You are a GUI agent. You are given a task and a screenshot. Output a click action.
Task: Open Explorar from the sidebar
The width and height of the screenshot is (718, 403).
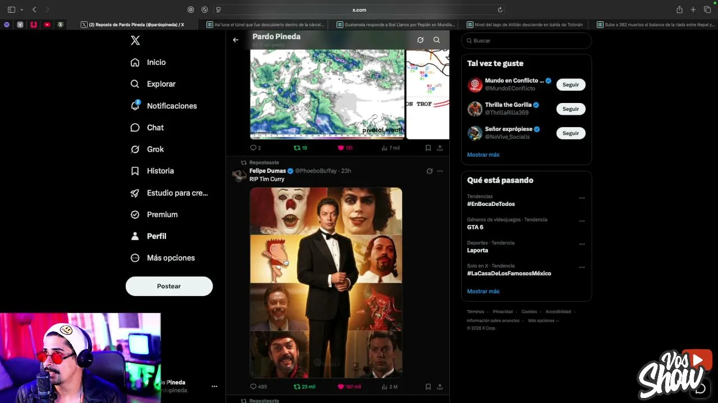153,84
